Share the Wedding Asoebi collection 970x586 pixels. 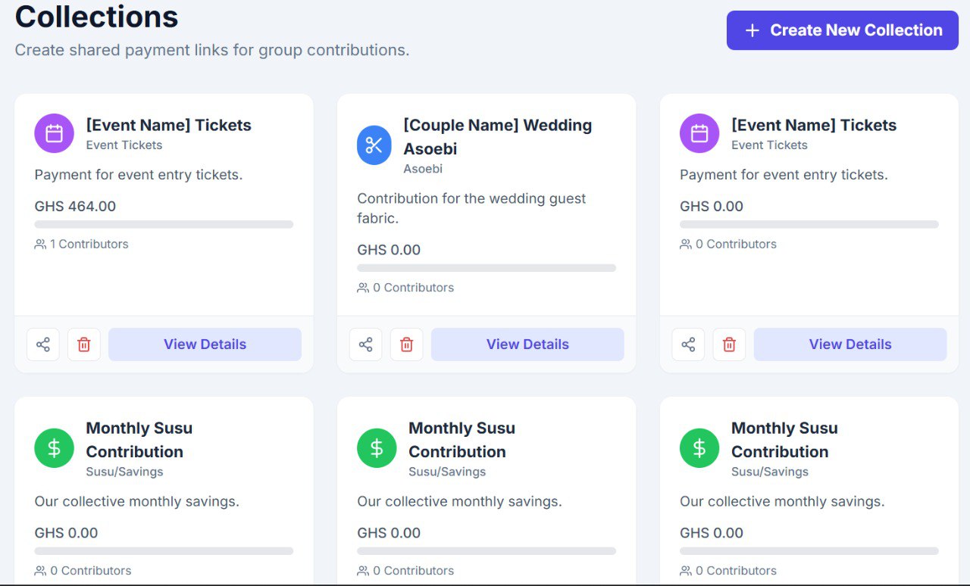366,344
